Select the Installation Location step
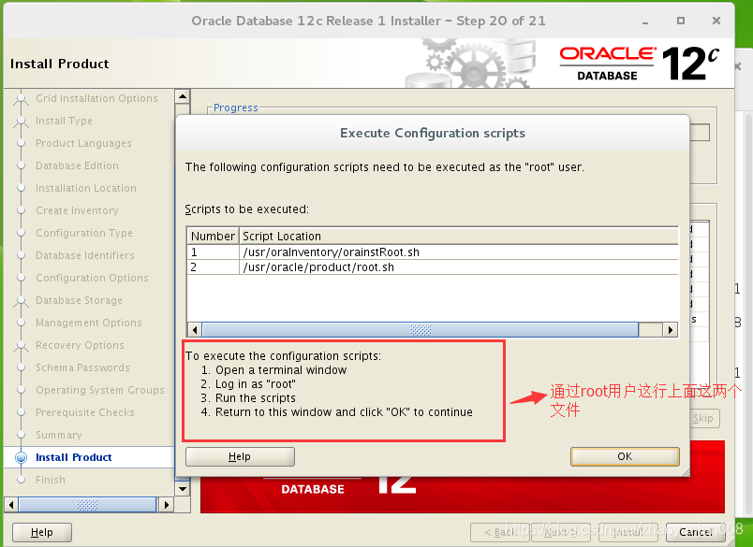The width and height of the screenshot is (753, 547). [86, 188]
